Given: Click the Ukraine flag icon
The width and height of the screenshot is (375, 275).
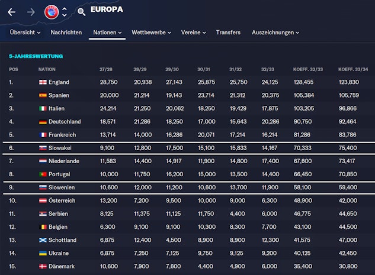Looking at the screenshot, I should click(43, 253).
